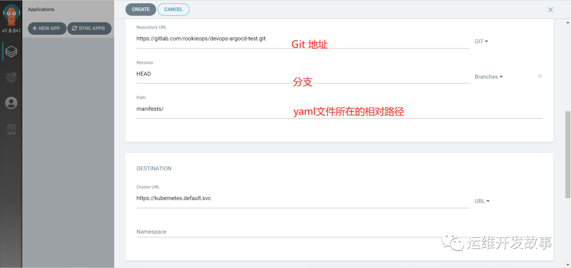
Task: Click the Revision field containing HEAD
Action: coord(302,75)
